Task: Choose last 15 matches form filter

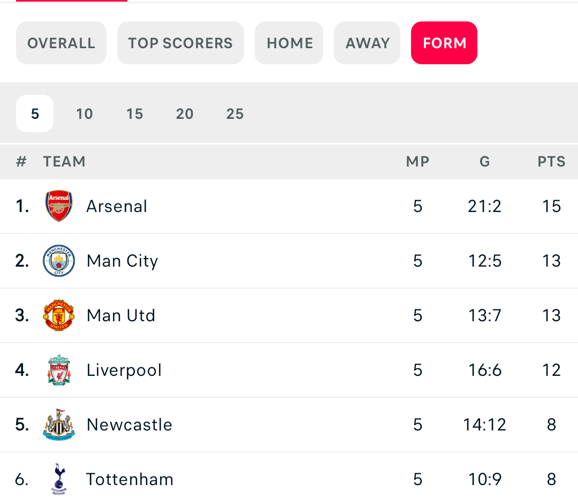Action: pos(134,114)
